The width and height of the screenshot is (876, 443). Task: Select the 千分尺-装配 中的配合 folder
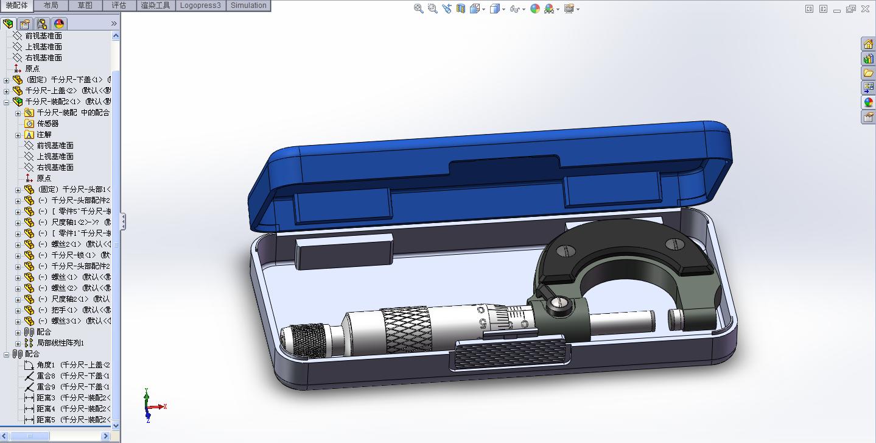click(x=67, y=113)
